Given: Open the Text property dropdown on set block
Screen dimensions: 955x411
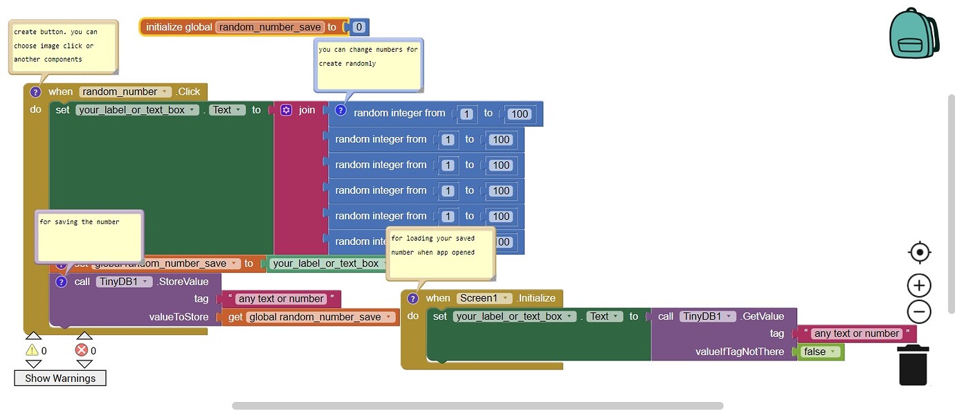Looking at the screenshot, I should pyautogui.click(x=239, y=109).
